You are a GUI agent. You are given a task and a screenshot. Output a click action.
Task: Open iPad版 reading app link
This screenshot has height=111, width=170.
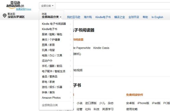coord(156,103)
